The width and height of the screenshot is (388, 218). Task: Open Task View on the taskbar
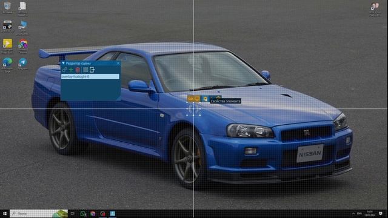pos(73,214)
